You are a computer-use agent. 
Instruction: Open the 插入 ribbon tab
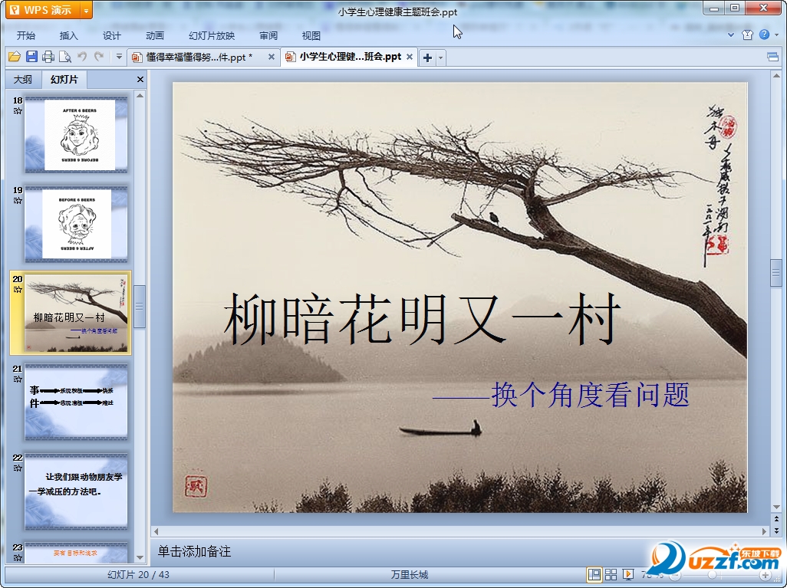tap(69, 35)
